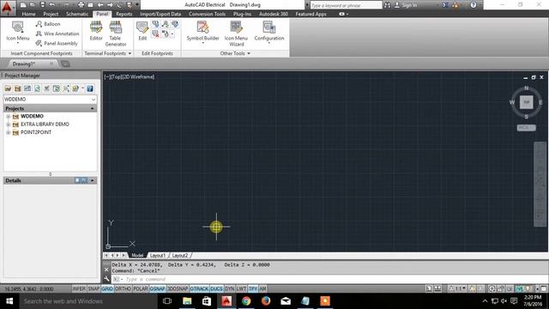The height and width of the screenshot is (309, 549).
Task: Go to previous project drawing arrow
Action: (x=100, y=5)
